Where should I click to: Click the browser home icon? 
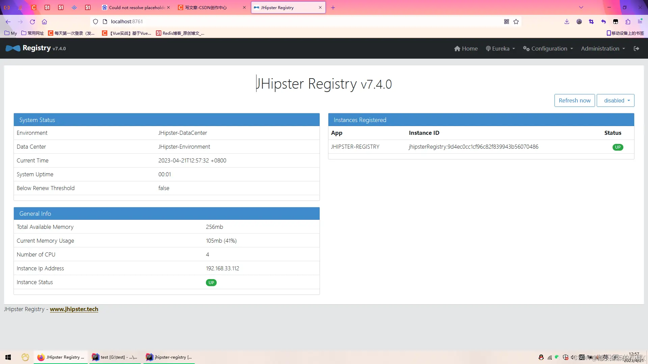point(44,22)
